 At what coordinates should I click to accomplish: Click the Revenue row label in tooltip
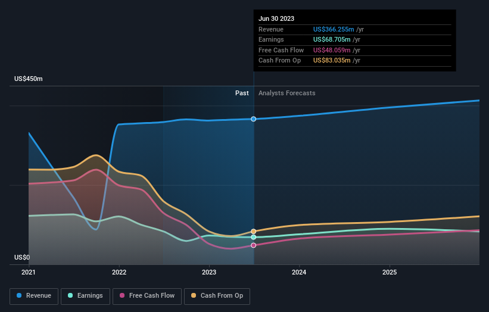271,29
